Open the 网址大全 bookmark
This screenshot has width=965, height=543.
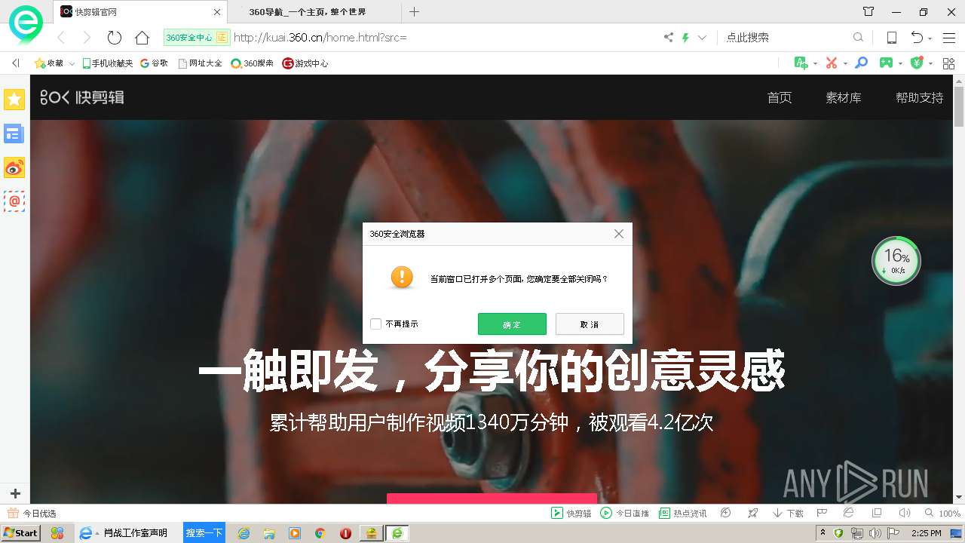pyautogui.click(x=200, y=63)
